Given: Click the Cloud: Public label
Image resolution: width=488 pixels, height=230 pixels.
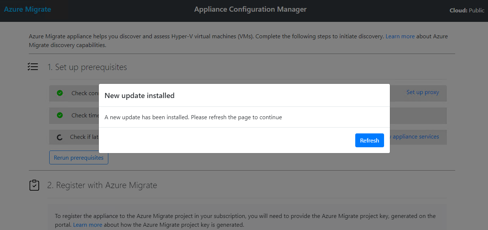Looking at the screenshot, I should (x=467, y=11).
